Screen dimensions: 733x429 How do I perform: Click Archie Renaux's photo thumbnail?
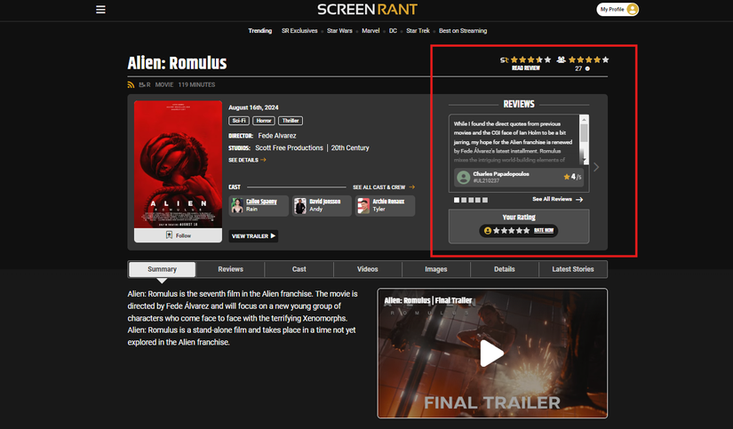pos(363,206)
